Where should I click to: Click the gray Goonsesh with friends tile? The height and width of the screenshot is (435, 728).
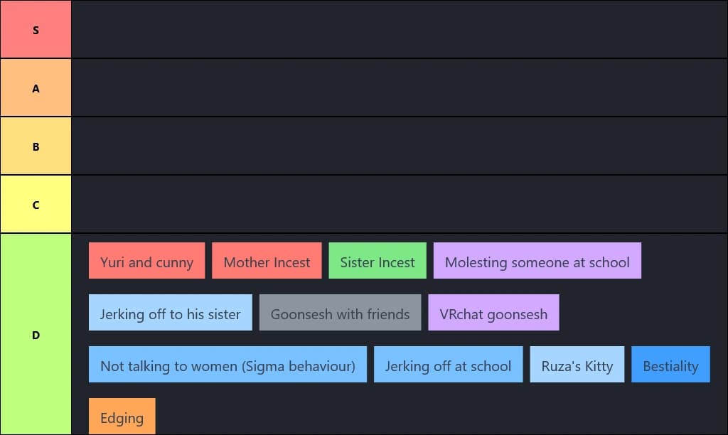(340, 313)
